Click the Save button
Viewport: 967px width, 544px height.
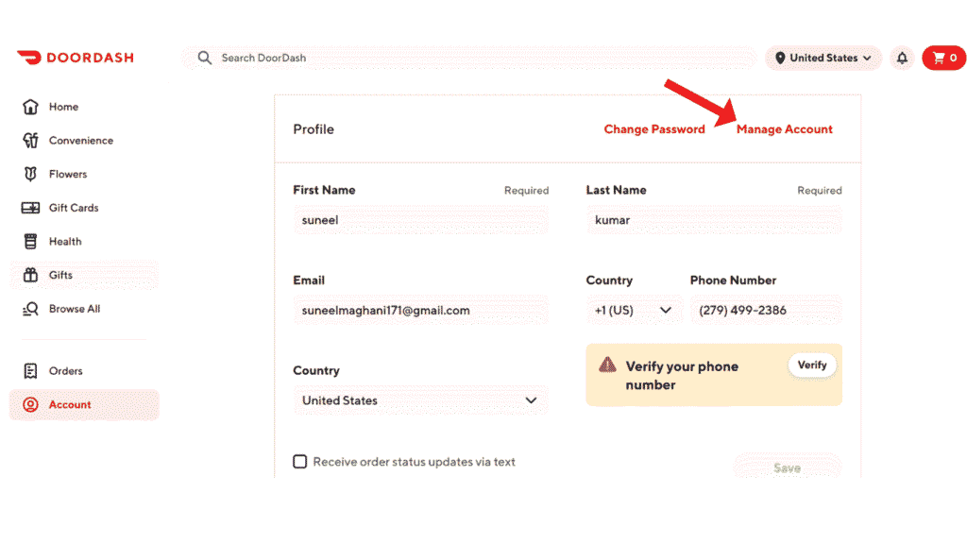point(787,467)
